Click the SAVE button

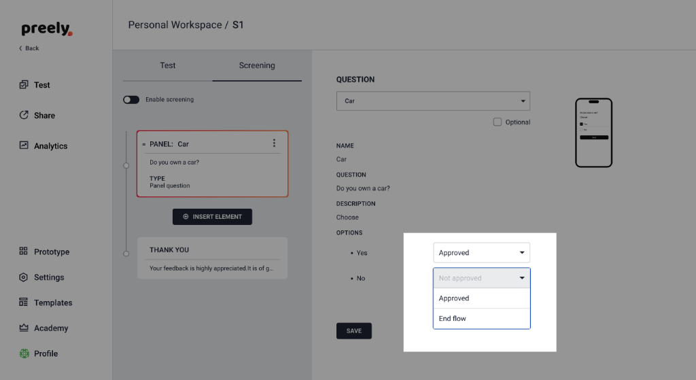[x=353, y=331]
